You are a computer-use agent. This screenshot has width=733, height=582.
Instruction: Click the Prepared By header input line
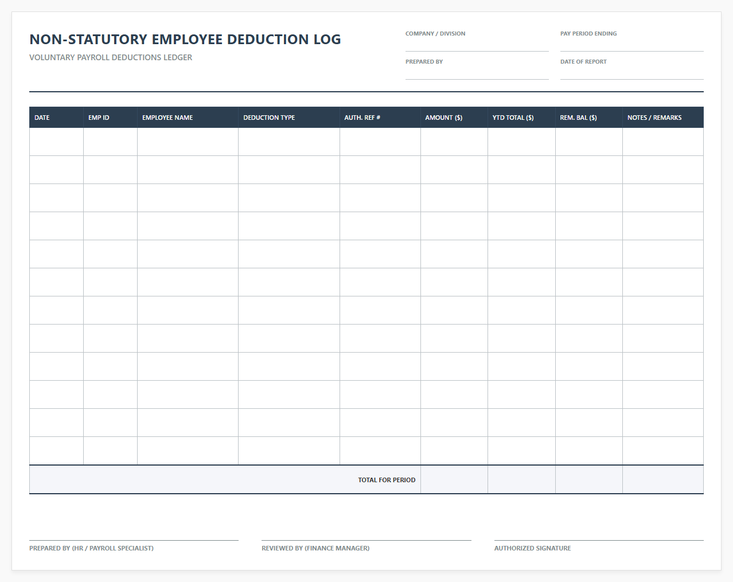477,73
